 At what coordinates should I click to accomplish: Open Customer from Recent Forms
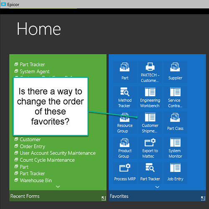pyautogui.click(x=28, y=140)
